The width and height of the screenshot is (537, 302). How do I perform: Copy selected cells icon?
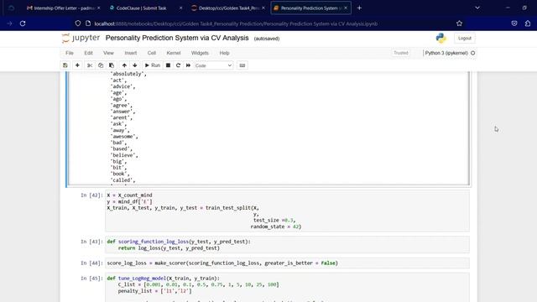101,65
